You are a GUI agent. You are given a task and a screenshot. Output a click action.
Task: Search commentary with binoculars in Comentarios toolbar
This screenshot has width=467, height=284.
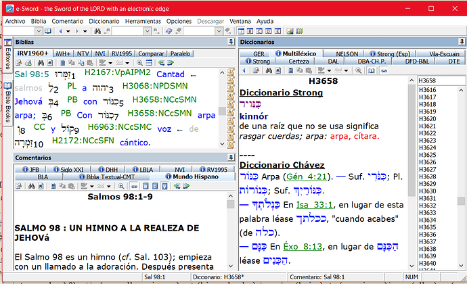pos(32,186)
